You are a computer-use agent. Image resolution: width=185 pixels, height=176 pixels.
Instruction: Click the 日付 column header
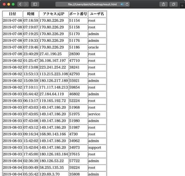tap(12, 14)
